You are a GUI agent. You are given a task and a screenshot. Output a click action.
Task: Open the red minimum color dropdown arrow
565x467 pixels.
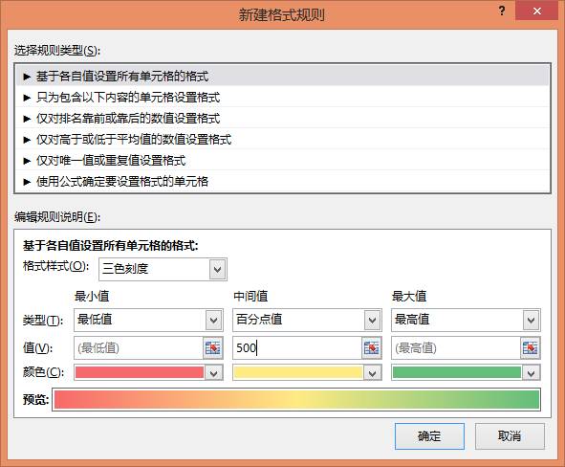tap(214, 373)
